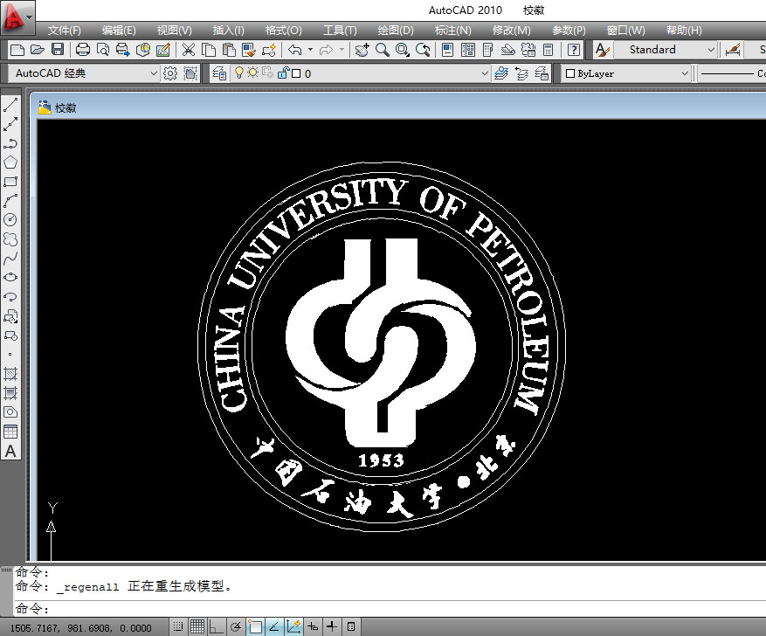
Task: Click the Open file folder icon
Action: coord(38,50)
